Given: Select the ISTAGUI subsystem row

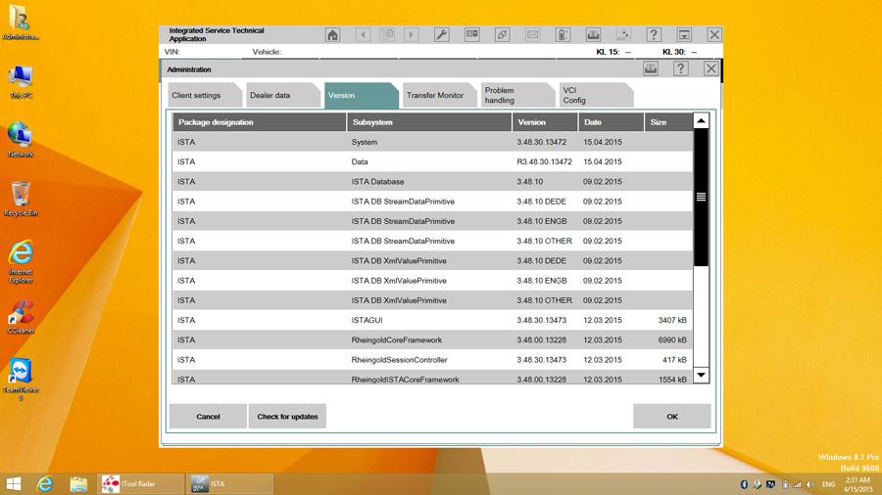Looking at the screenshot, I should [x=432, y=320].
